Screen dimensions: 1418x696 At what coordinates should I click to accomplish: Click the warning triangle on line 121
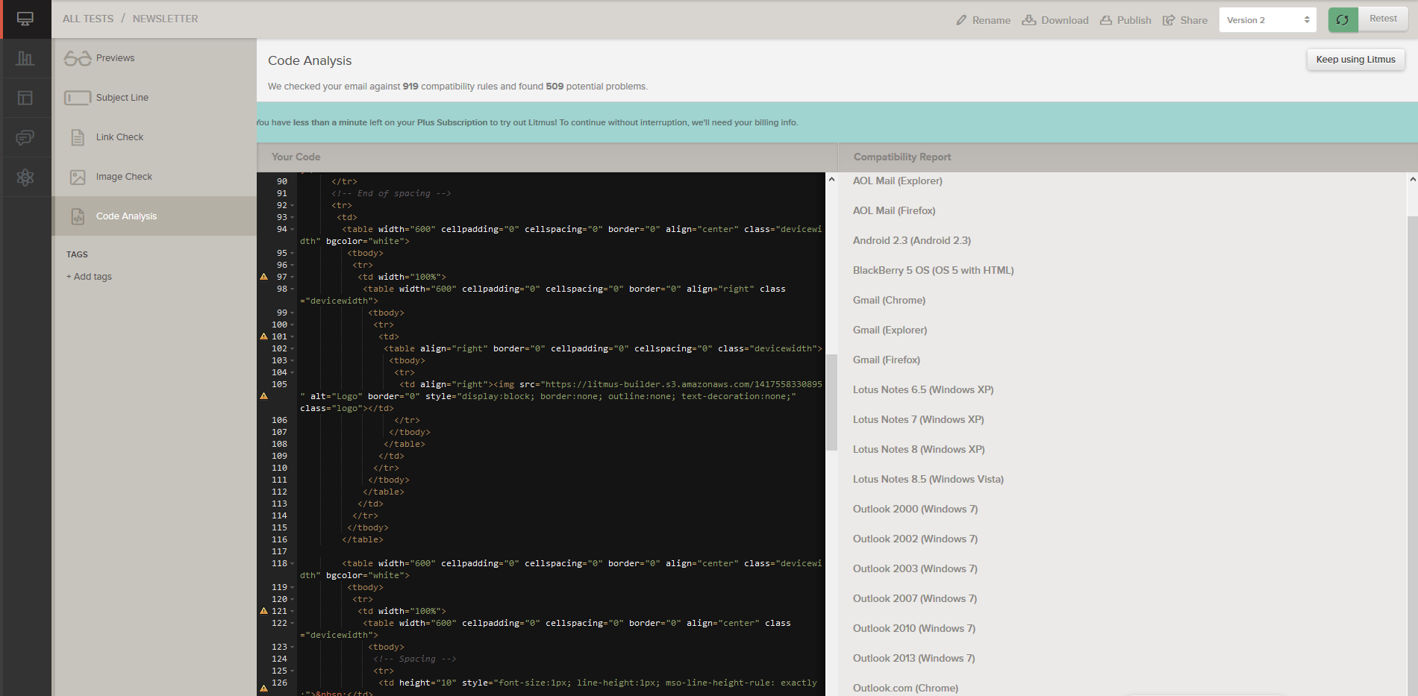[263, 611]
